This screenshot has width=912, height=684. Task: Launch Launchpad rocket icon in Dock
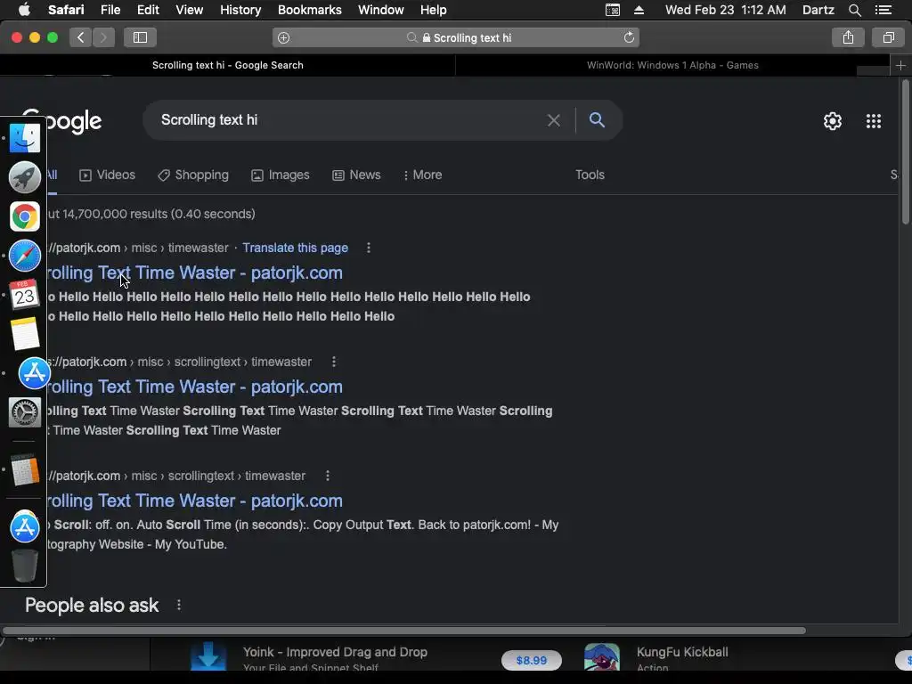click(24, 177)
